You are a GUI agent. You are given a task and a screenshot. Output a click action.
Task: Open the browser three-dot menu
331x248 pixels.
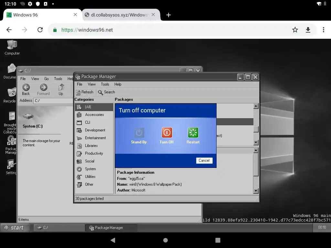click(323, 30)
